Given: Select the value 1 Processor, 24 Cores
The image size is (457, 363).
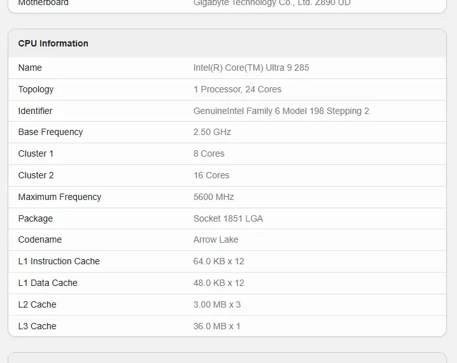Looking at the screenshot, I should [x=237, y=89].
